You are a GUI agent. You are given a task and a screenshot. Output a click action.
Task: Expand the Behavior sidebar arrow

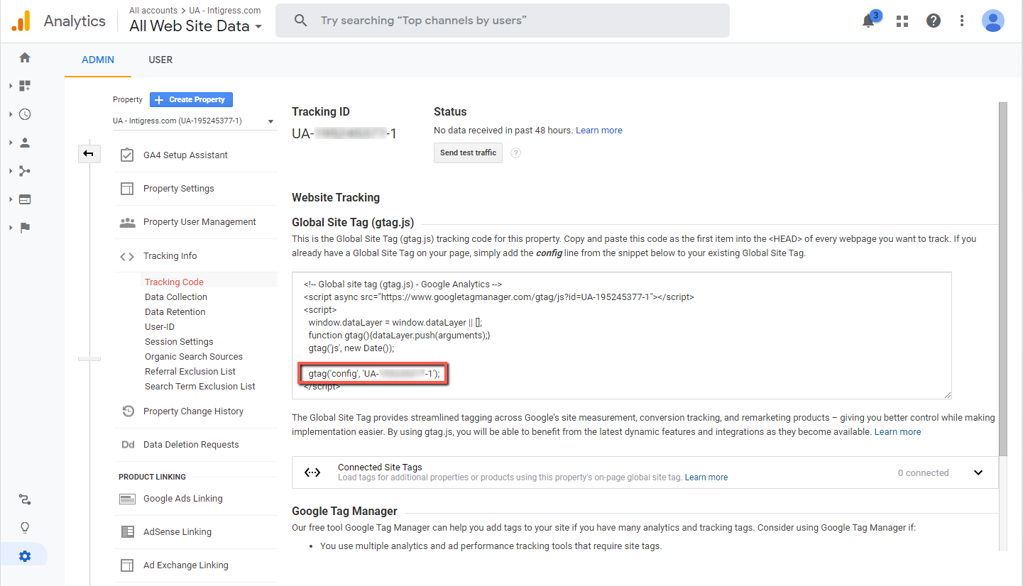11,199
